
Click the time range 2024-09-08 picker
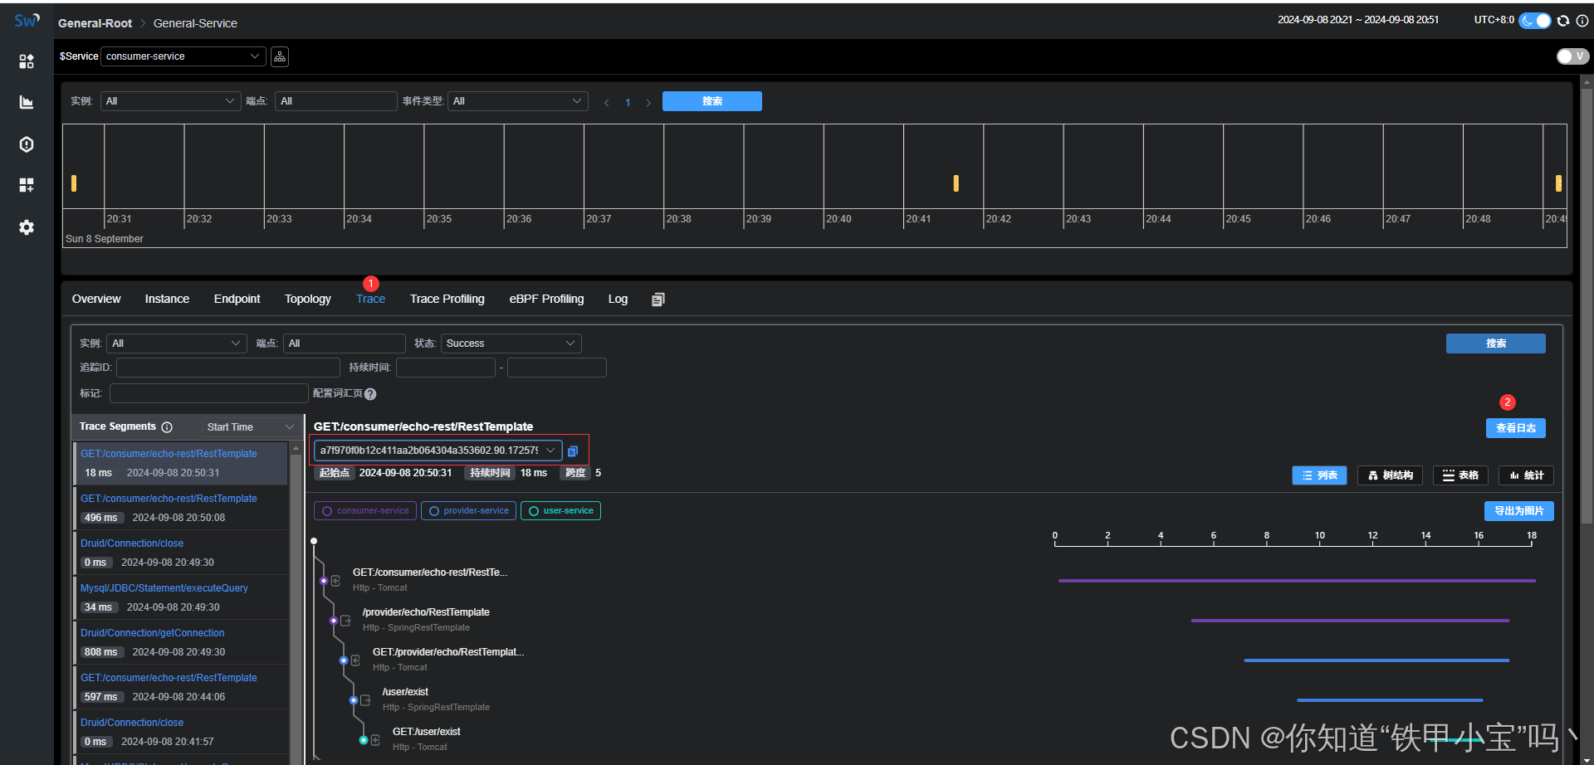tap(1358, 20)
